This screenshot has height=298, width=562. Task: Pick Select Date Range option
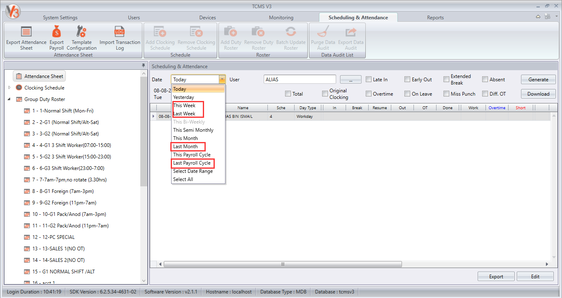click(198, 171)
